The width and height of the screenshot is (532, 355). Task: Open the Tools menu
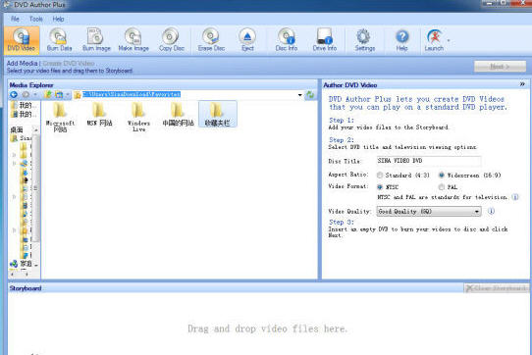click(x=36, y=19)
